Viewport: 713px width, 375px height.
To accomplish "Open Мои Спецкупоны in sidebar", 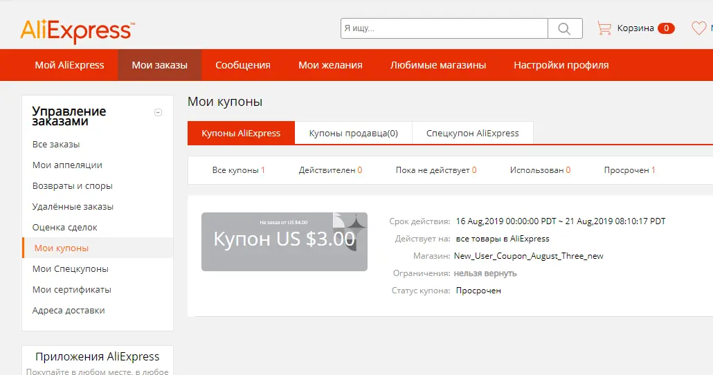I will click(71, 269).
